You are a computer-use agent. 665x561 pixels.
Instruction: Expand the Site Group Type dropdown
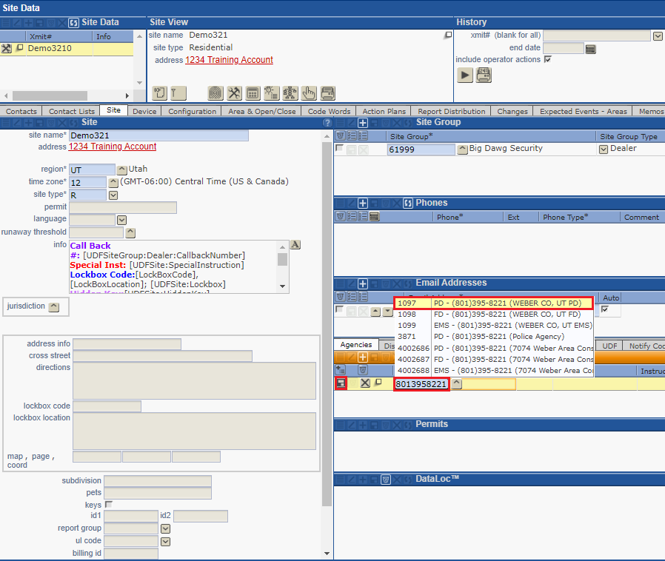click(603, 149)
